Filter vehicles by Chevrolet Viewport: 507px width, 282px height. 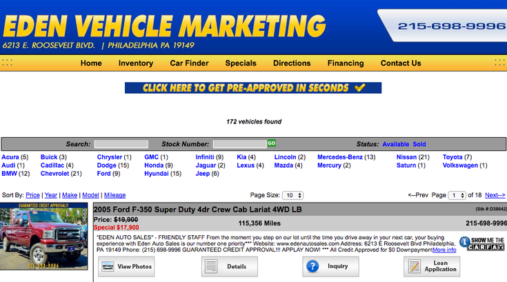(55, 174)
